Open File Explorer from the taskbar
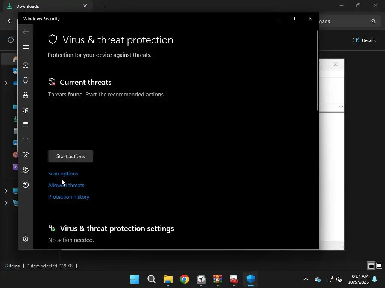 click(168, 279)
